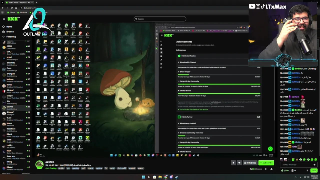320x180 pixels.
Task: Select the redM tag
Action: (x=112, y=168)
